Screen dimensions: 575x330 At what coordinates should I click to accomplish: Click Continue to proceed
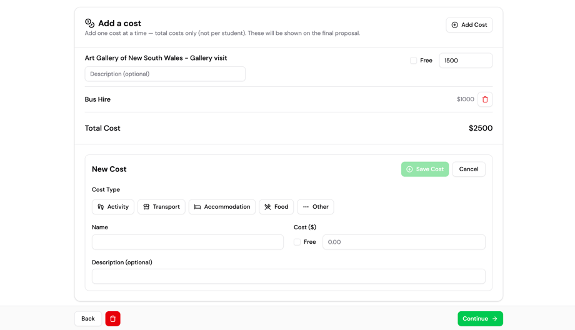pos(480,319)
